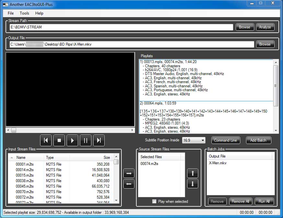Enable the Play when selected checkbox
The image size is (283, 218).
tap(154, 202)
